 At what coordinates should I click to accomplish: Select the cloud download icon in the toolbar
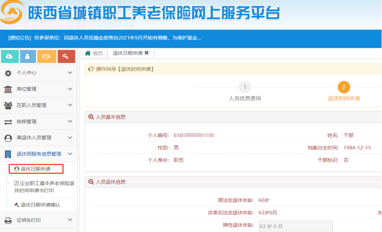pyautogui.click(x=9, y=56)
